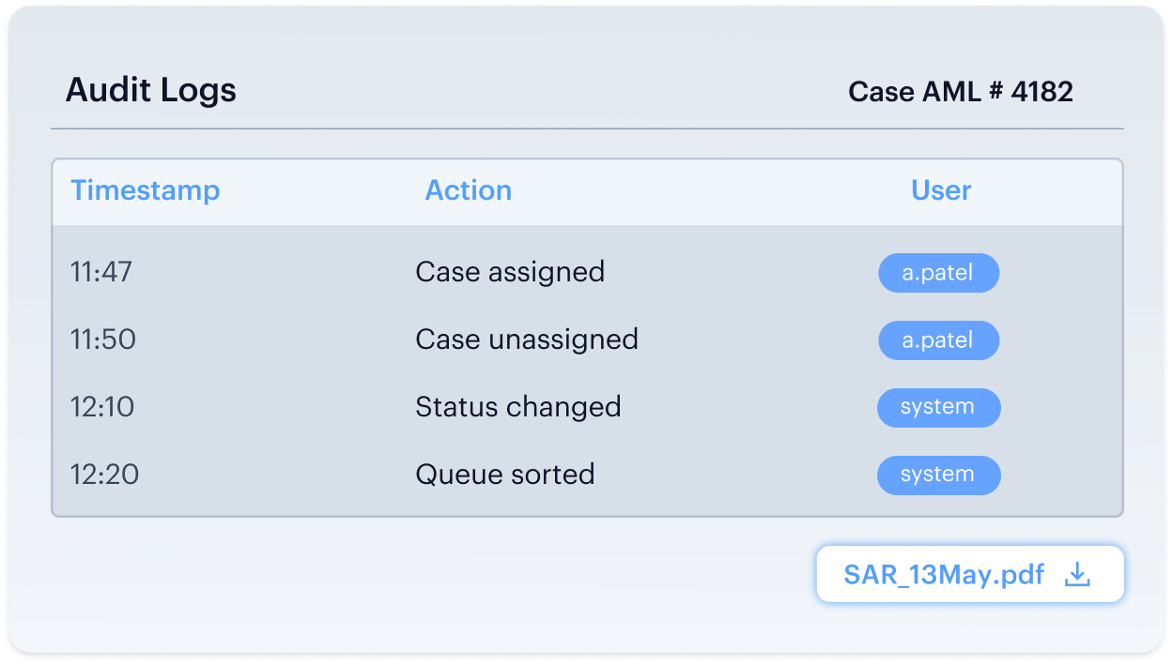Click the User column header
Screen dimensions: 1172x664
click(941, 190)
